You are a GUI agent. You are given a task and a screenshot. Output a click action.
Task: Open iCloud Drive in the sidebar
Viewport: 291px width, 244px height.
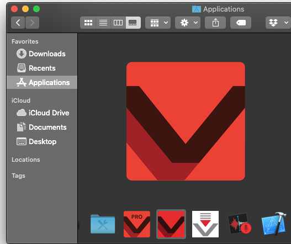point(42,113)
